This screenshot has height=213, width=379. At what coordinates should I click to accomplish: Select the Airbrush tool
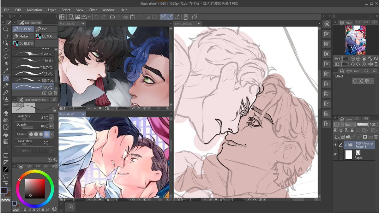[6, 99]
